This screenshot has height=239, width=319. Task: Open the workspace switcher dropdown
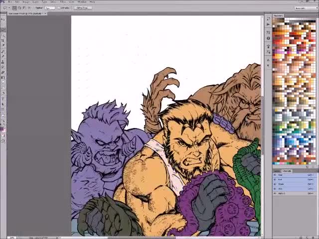pos(306,8)
